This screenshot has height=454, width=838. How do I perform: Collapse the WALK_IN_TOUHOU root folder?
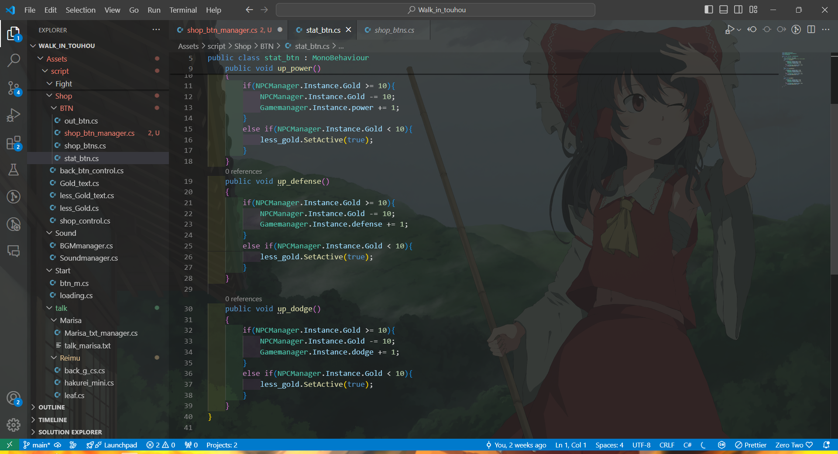[33, 46]
